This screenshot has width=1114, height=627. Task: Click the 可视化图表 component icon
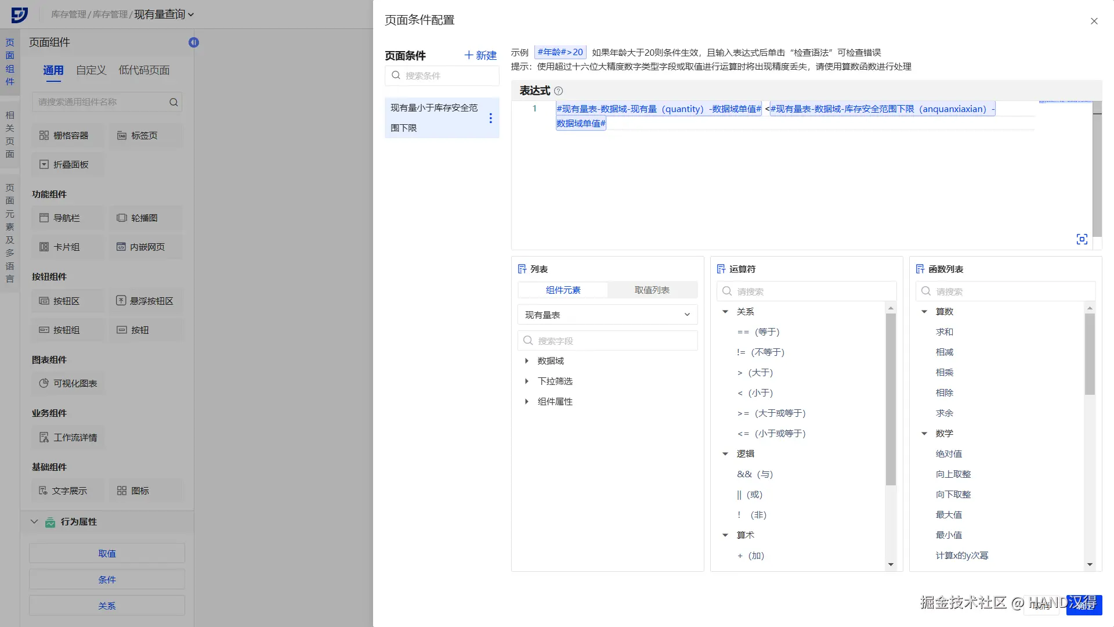[44, 383]
